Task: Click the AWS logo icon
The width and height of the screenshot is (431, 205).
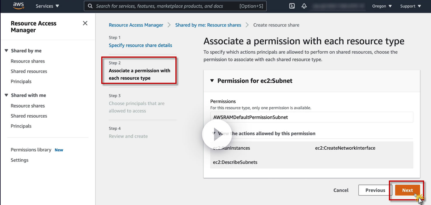Action: pos(18,6)
